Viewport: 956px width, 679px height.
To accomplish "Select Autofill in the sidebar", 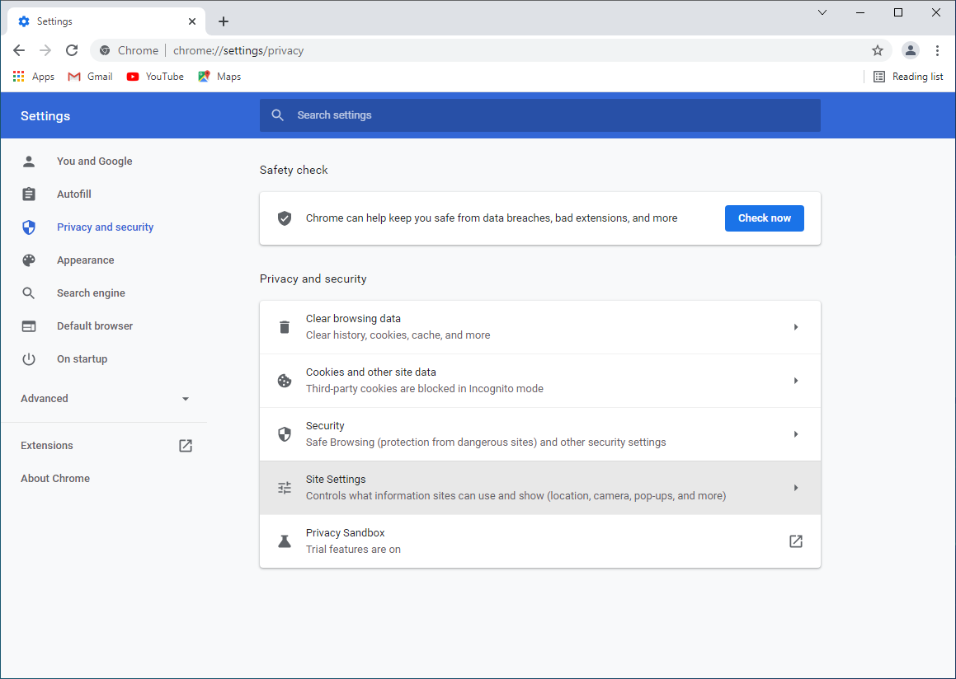I will click(73, 194).
